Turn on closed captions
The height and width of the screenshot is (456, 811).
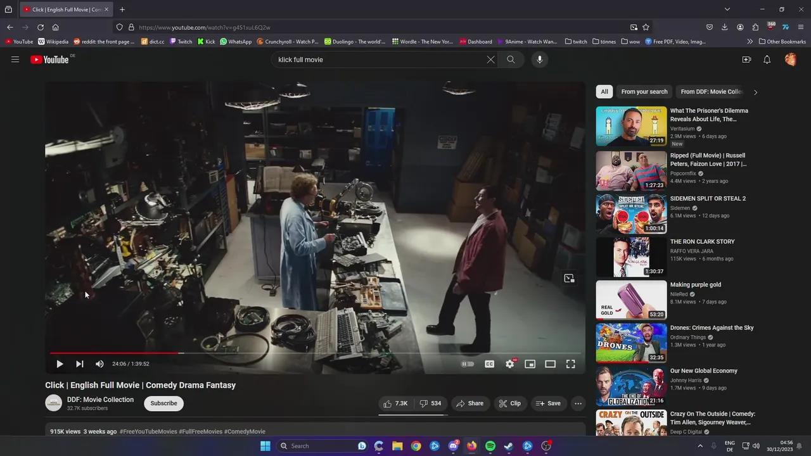click(489, 364)
